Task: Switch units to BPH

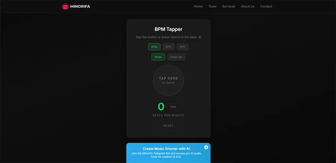Action: 183,47
